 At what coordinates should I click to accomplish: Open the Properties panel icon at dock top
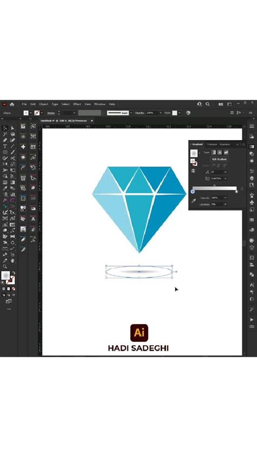click(252, 126)
